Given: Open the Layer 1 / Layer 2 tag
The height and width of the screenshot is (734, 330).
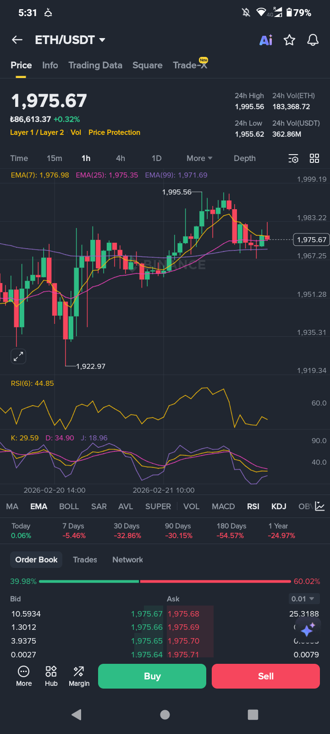Looking at the screenshot, I should click(37, 132).
